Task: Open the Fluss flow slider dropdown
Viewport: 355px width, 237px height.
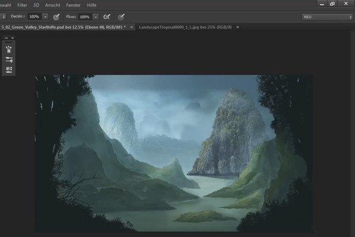Action: [x=96, y=17]
